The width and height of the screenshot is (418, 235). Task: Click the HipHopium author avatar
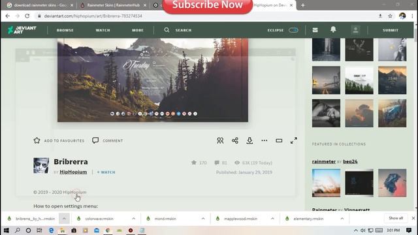tap(41, 165)
